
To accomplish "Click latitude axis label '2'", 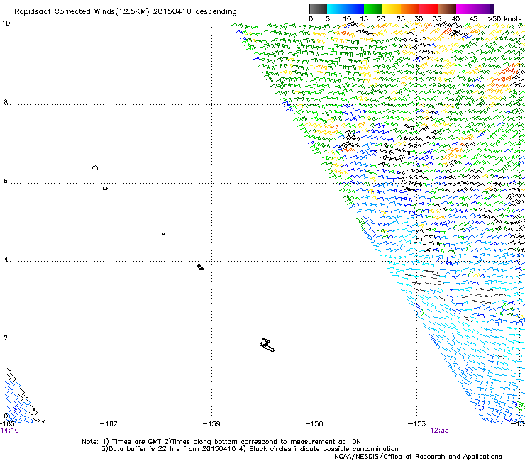I will (6, 338).
